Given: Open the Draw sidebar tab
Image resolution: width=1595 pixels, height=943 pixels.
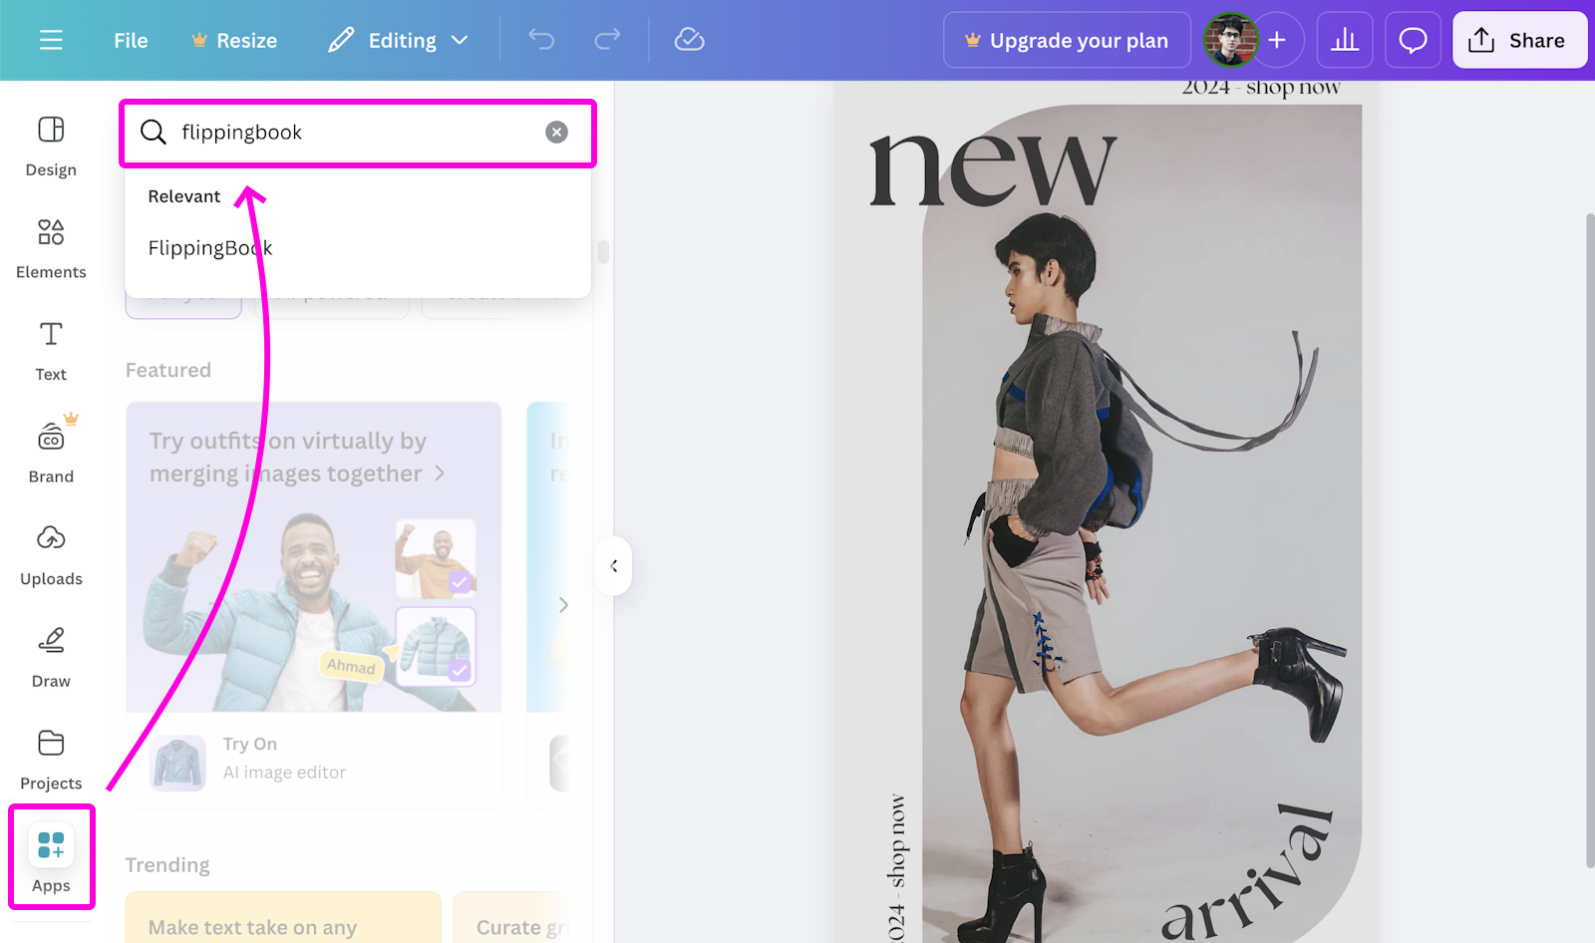Looking at the screenshot, I should pos(51,658).
